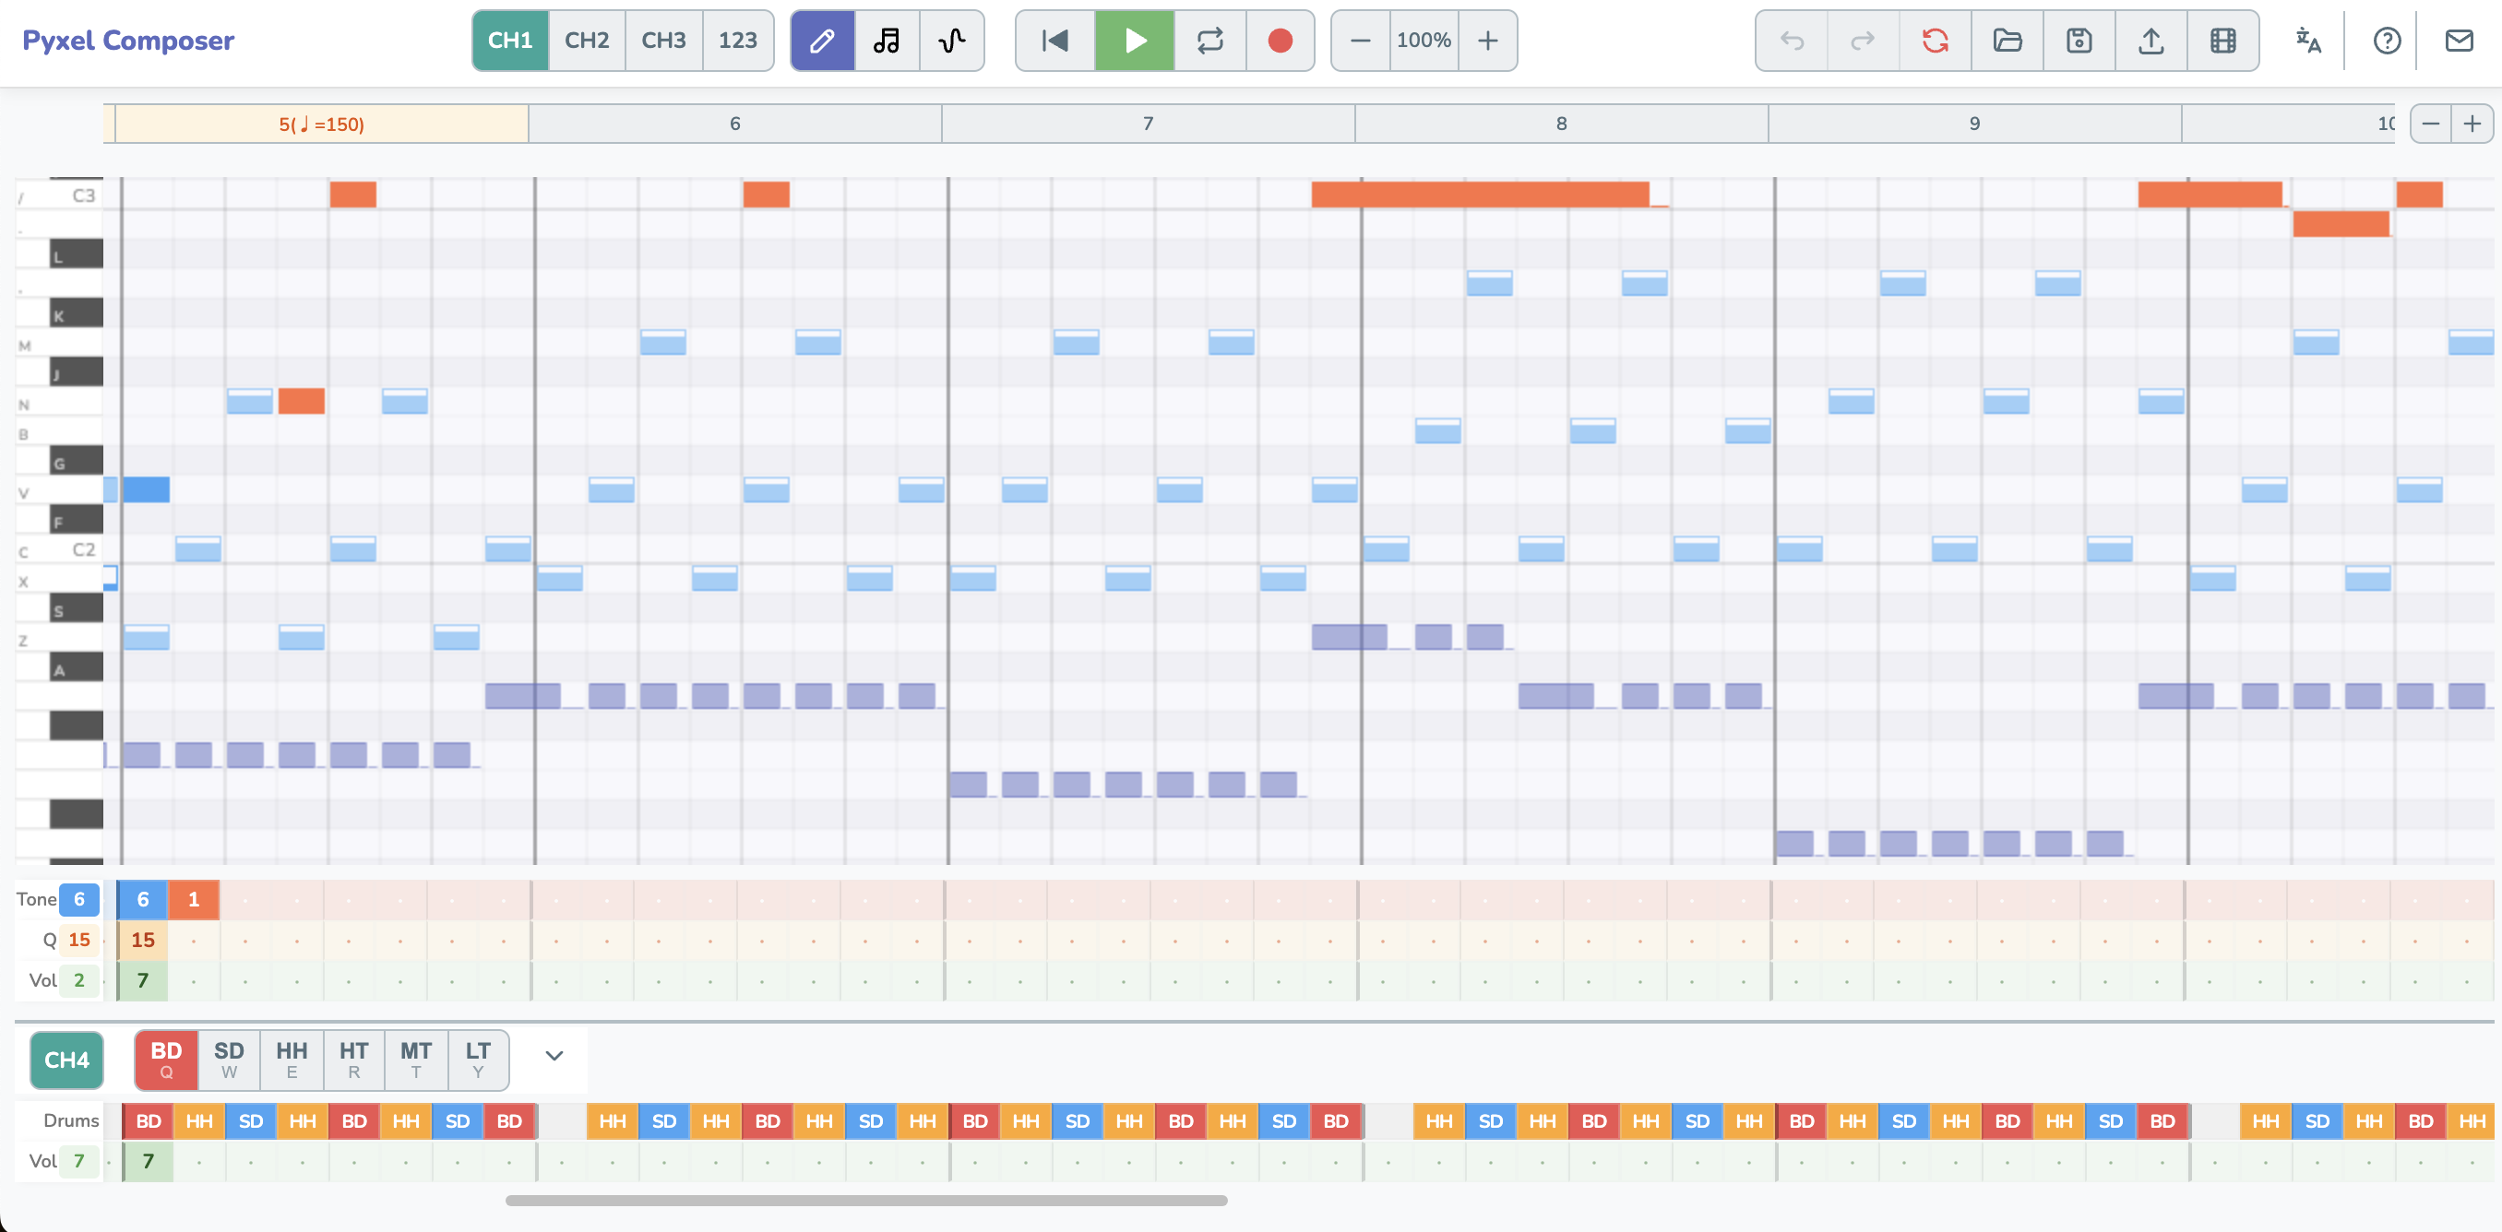
Task: Select measure 6 in the timeline ruler
Action: point(735,124)
